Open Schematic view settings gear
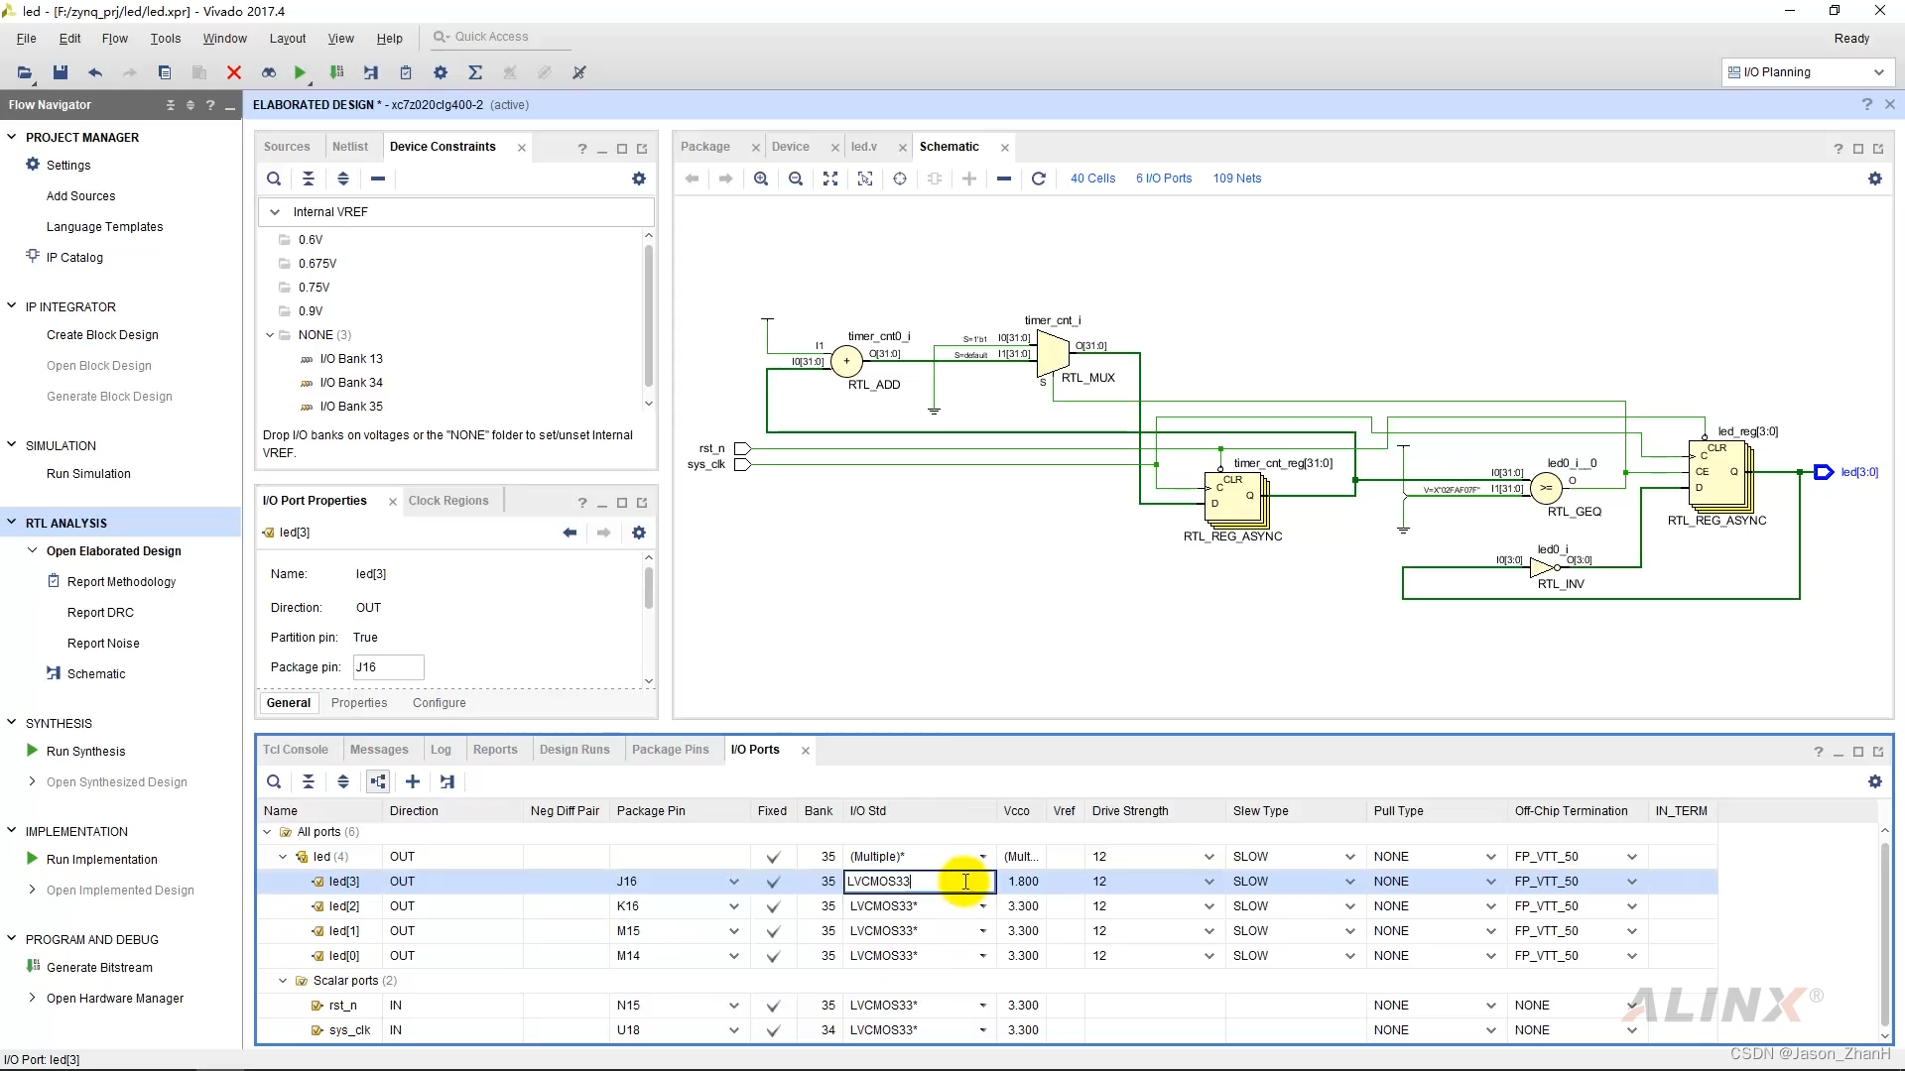The width and height of the screenshot is (1905, 1071). coord(1874,178)
